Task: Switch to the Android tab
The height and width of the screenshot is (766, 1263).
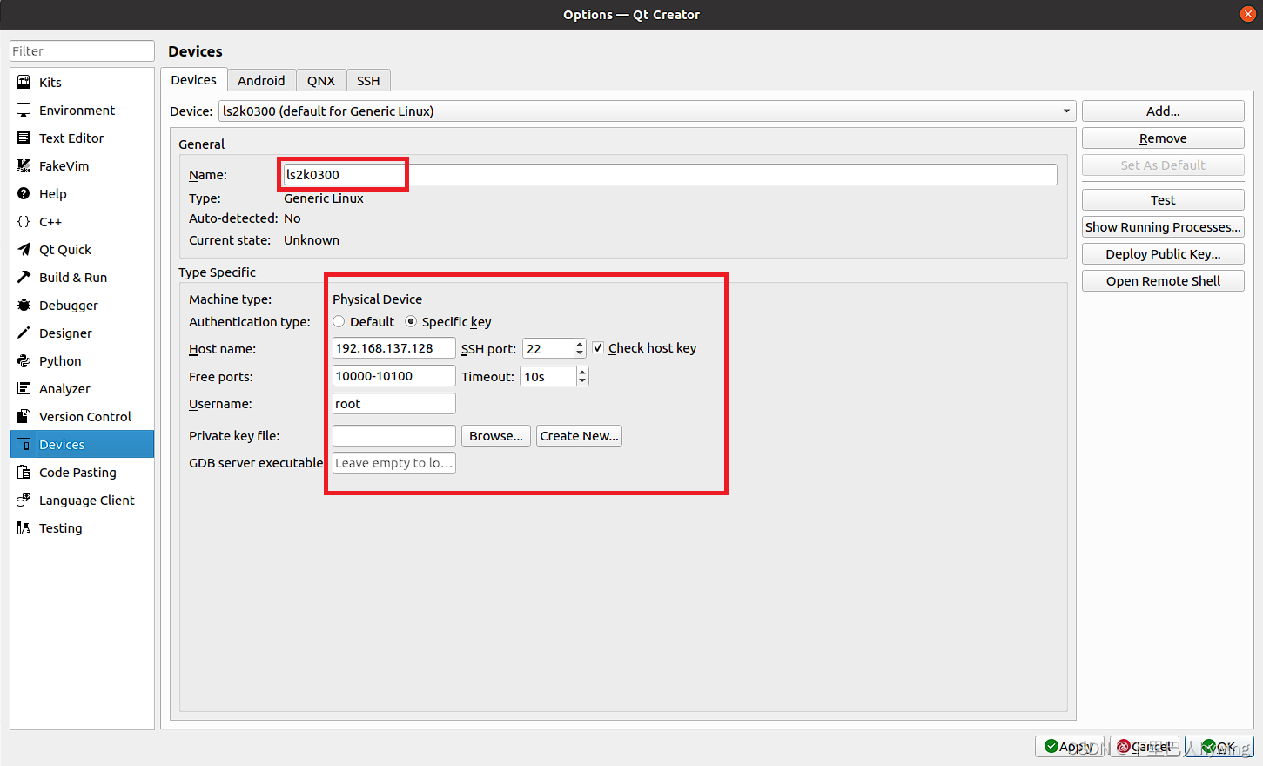Action: [x=261, y=80]
